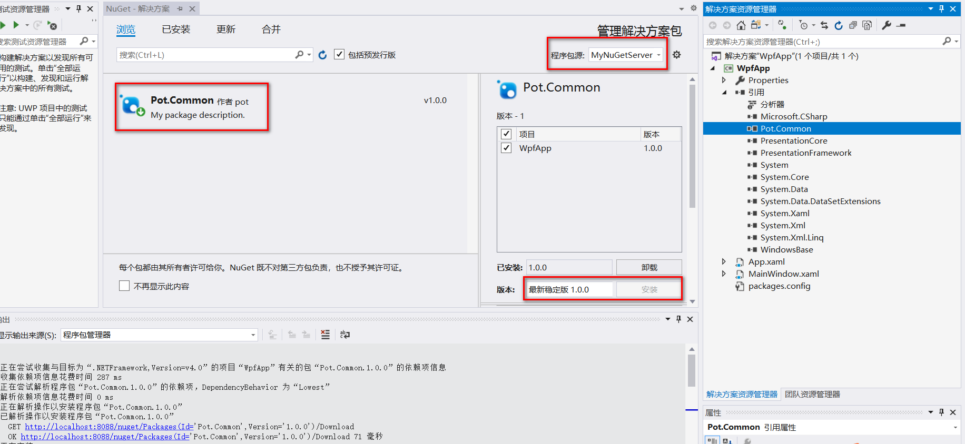Click search magnifier in Test Explorer search box
The width and height of the screenshot is (965, 444).
pyautogui.click(x=84, y=41)
